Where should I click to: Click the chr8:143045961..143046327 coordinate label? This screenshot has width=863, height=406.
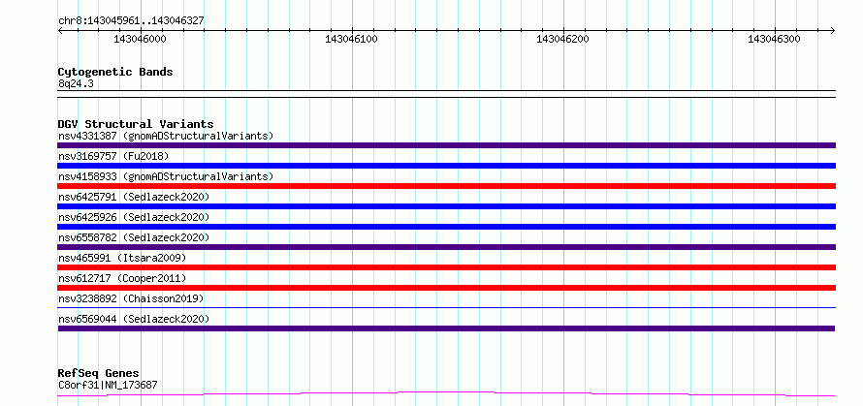pyautogui.click(x=131, y=20)
